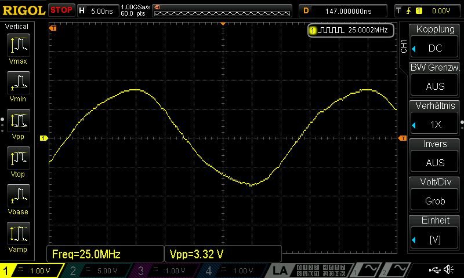464x278 pixels.
Task: Click the speaker sound icon
Action: [448, 270]
